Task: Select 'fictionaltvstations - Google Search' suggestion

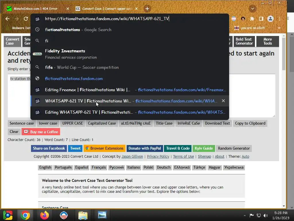Action: (130, 30)
